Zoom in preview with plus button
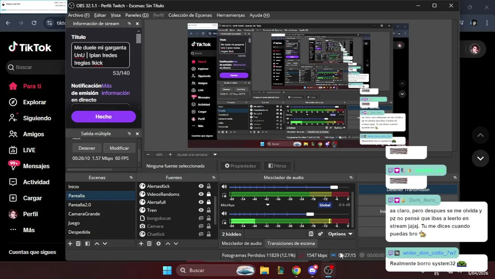This screenshot has height=279, width=495. tap(170, 155)
